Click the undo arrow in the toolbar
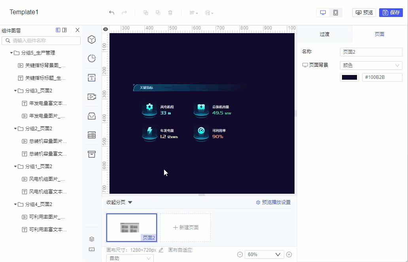 111,12
